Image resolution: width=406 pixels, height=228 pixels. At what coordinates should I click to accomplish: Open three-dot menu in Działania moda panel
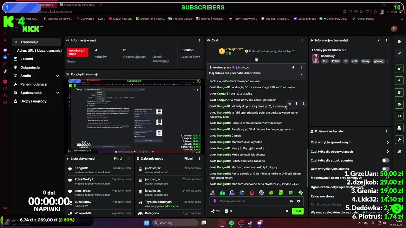(x=200, y=159)
